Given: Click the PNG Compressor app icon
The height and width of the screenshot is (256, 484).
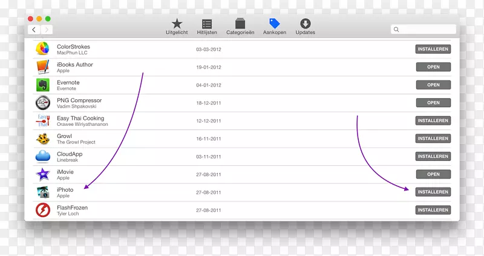Looking at the screenshot, I should pyautogui.click(x=42, y=103).
